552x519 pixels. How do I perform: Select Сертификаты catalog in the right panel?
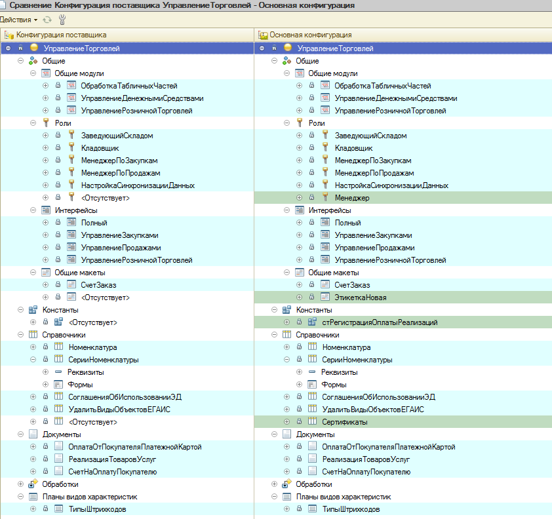[x=344, y=422]
